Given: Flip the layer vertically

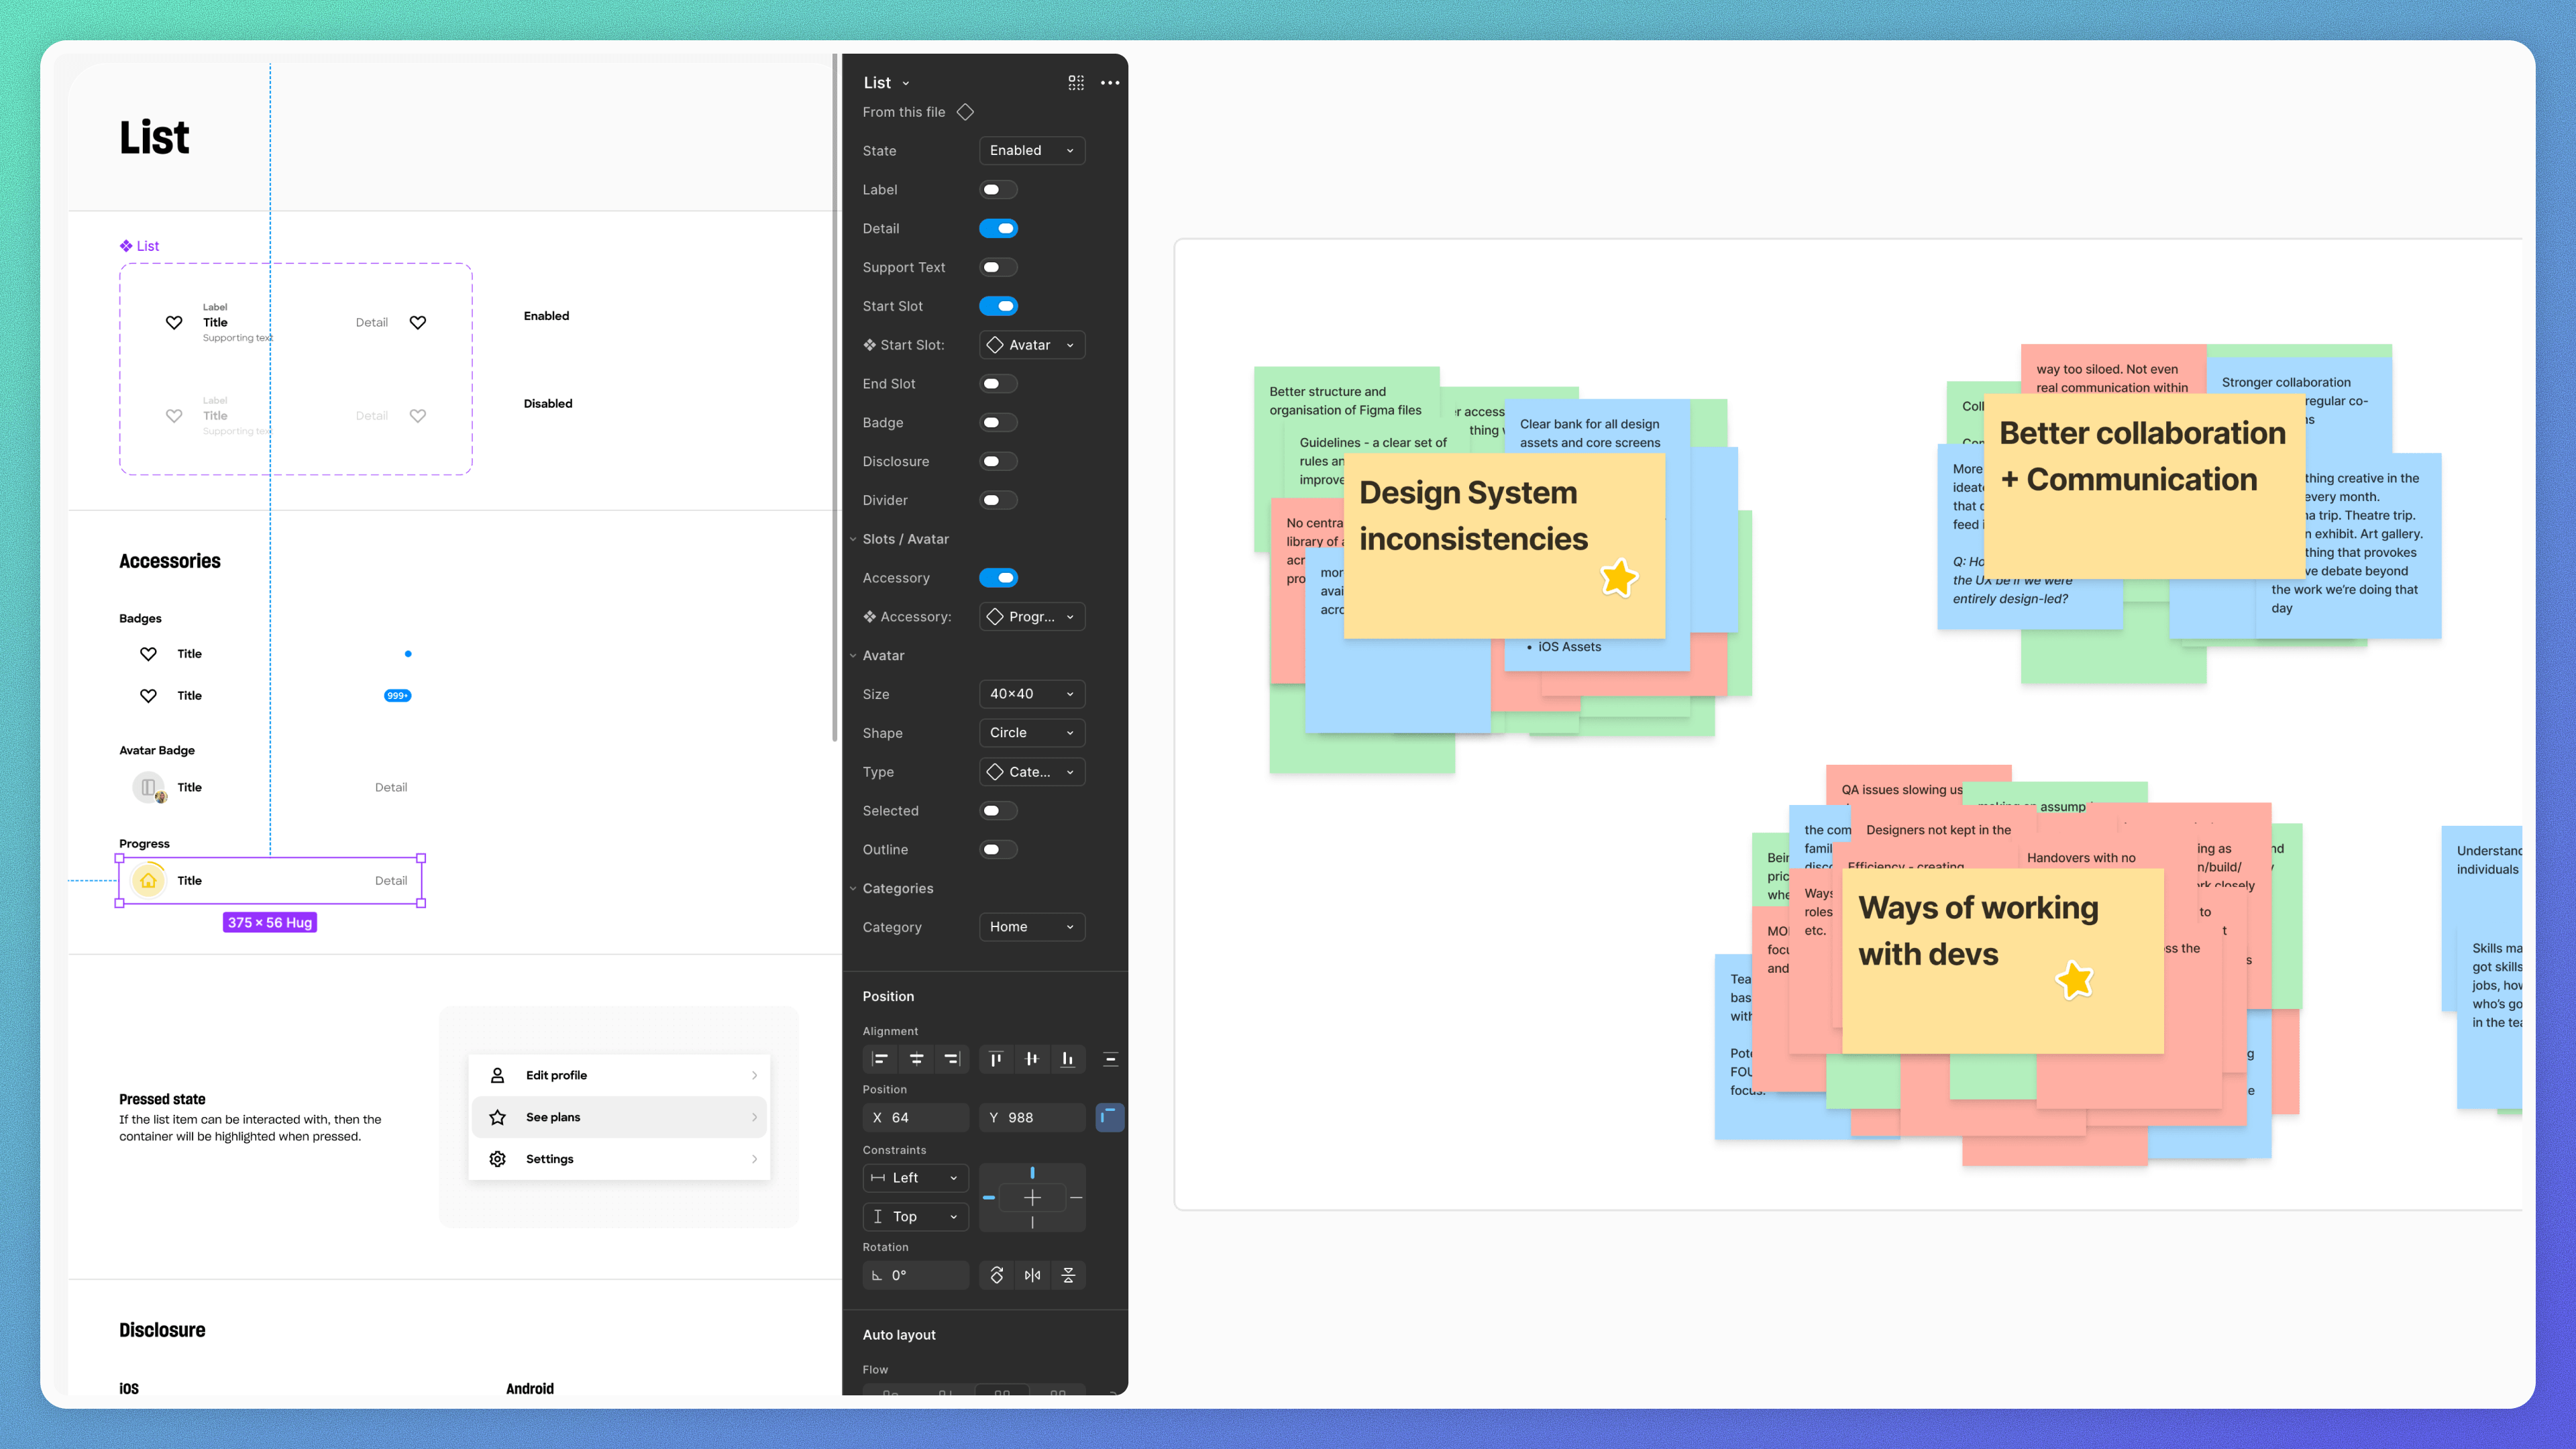Looking at the screenshot, I should point(1068,1275).
